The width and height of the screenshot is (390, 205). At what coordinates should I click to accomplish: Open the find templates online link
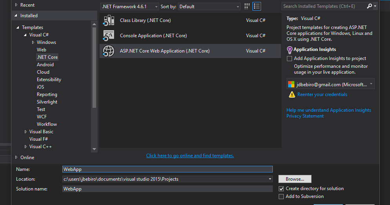190,156
